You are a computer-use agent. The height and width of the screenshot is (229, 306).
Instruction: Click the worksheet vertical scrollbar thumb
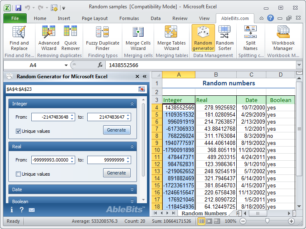coord(299,129)
